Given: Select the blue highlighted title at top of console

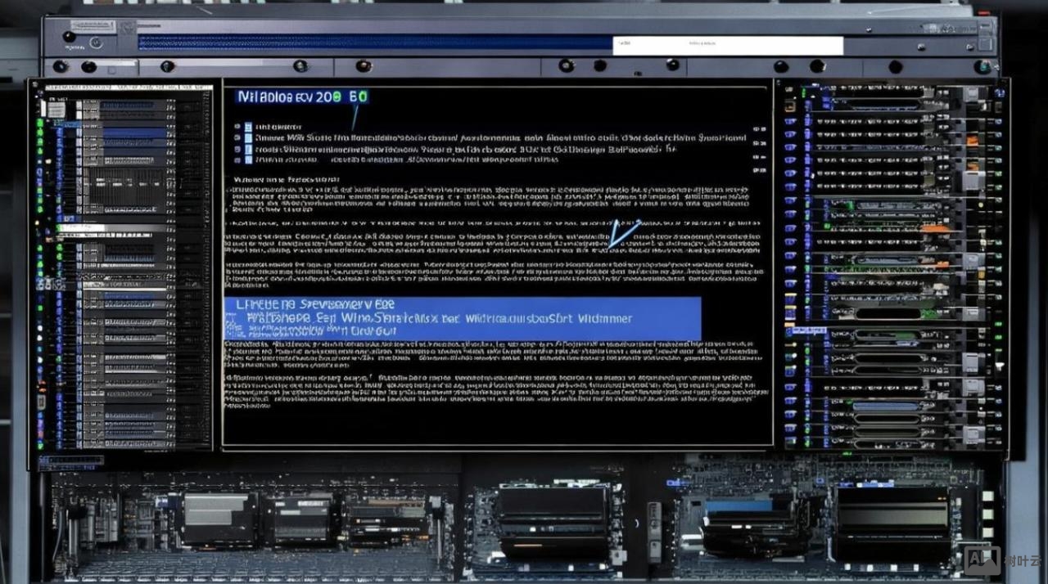Looking at the screenshot, I should click(x=301, y=97).
